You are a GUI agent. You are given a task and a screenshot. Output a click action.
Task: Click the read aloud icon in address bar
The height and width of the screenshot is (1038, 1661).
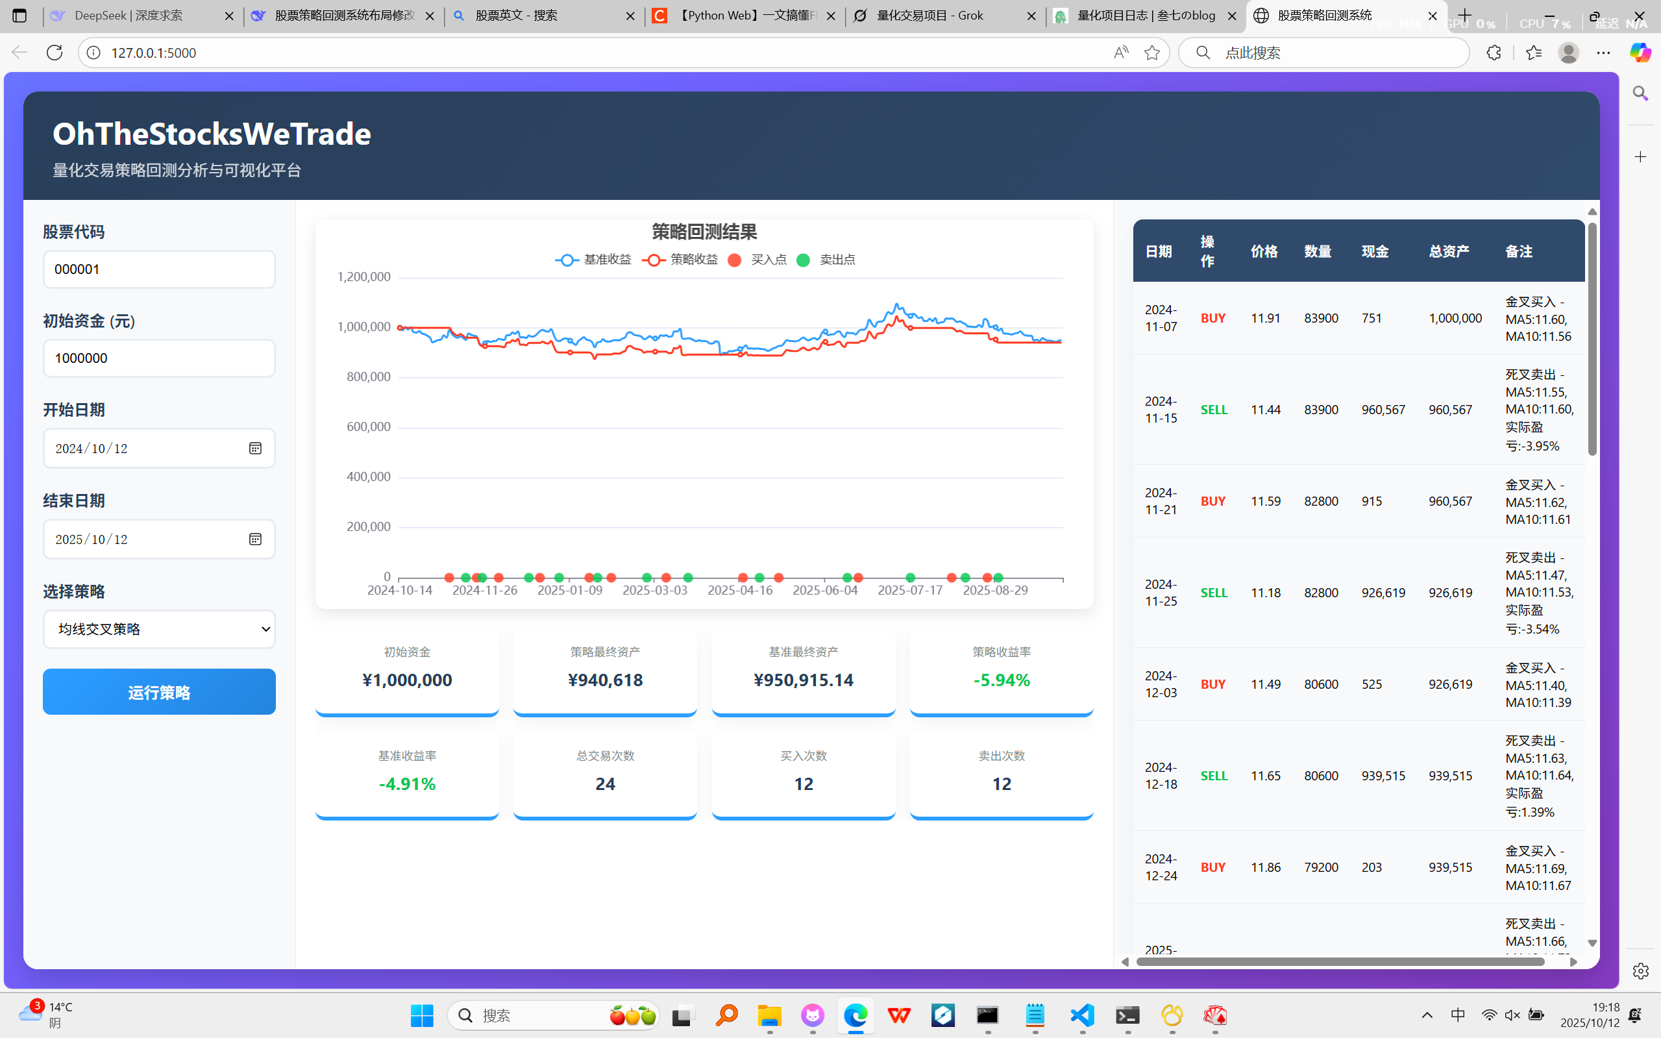pos(1121,53)
